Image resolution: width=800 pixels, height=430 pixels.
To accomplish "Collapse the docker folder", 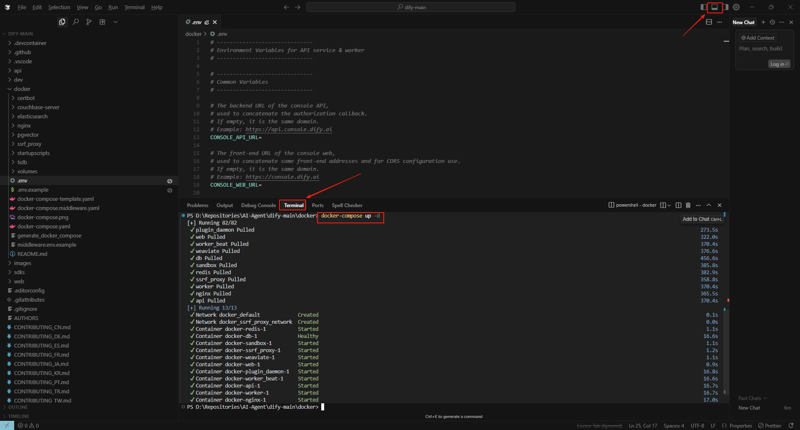I will point(22,89).
